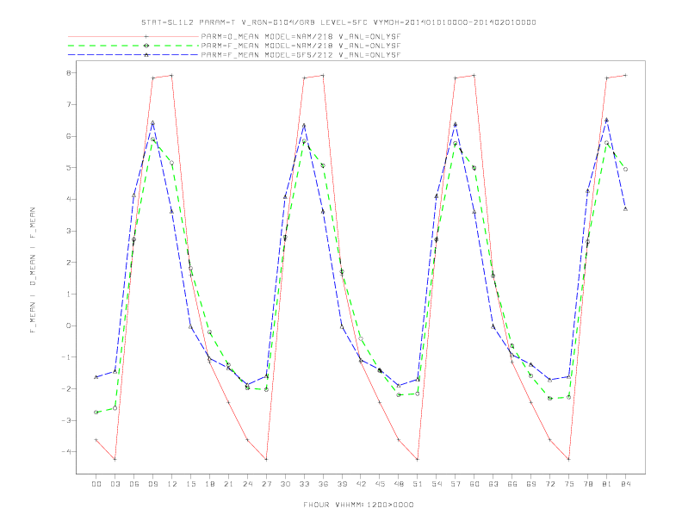Screen dimensions: 682x527
Task: Click the y-axis tick label 4
Action: [x=68, y=199]
